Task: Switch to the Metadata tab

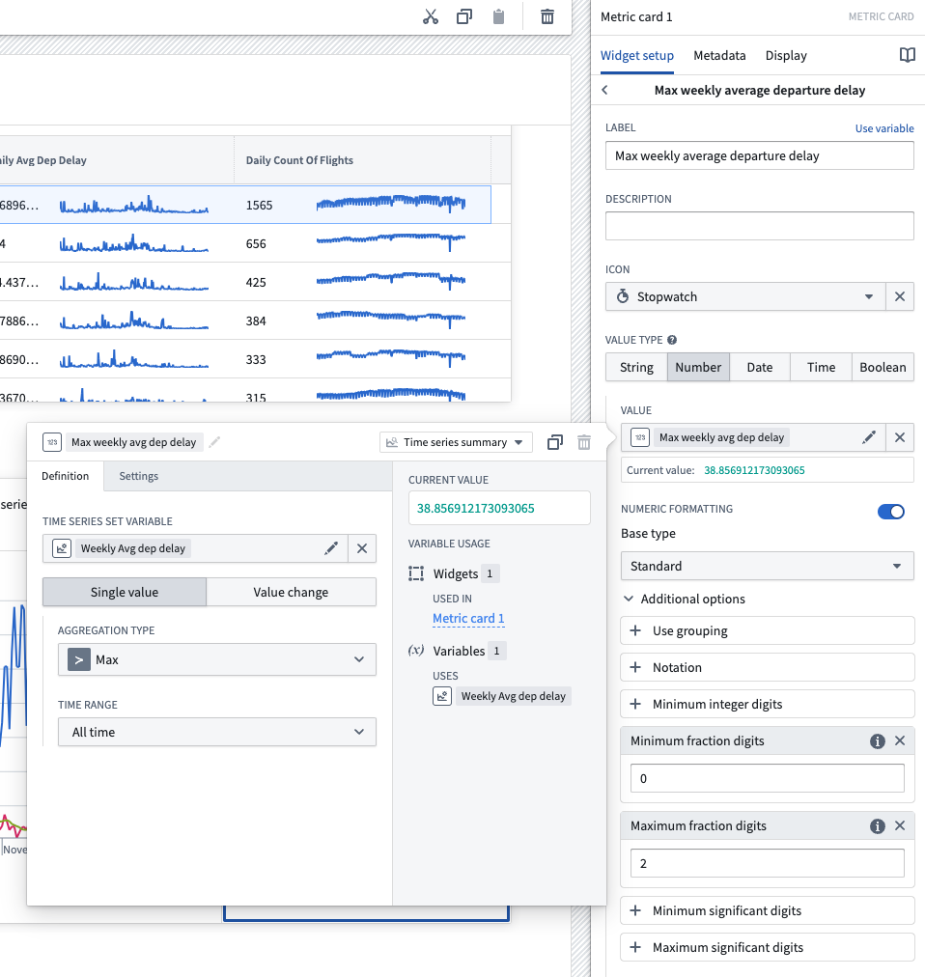Action: tap(719, 55)
